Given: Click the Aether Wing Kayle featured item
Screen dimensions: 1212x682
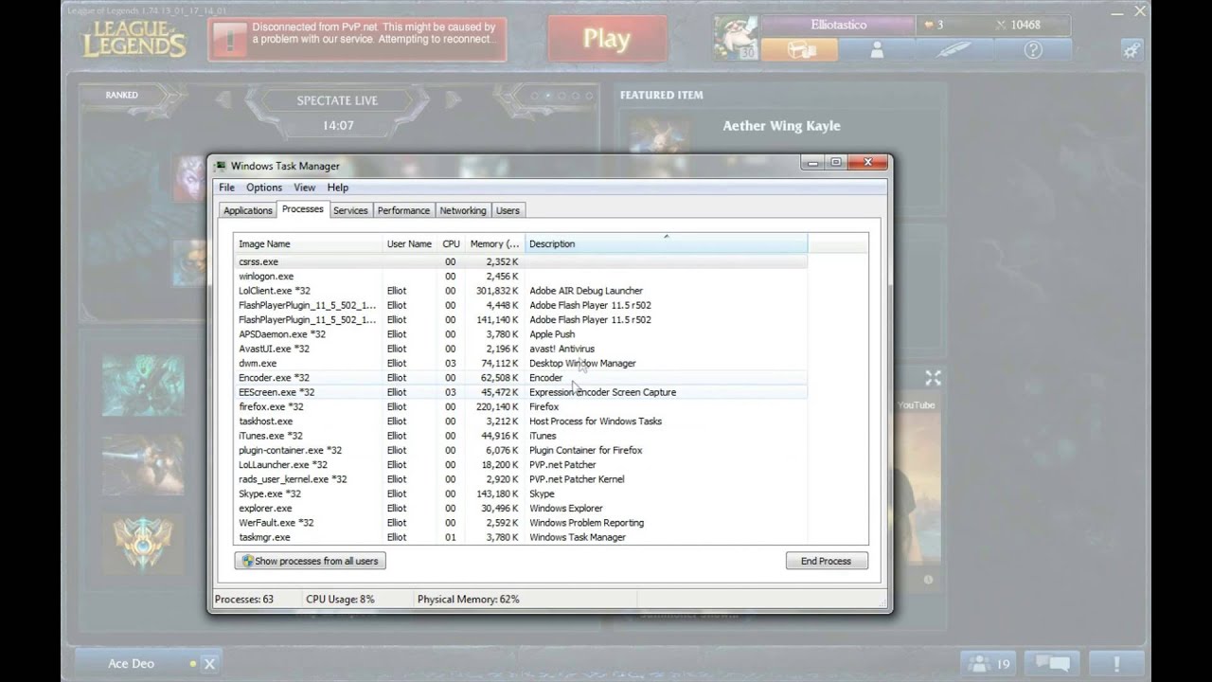Looking at the screenshot, I should (781, 126).
